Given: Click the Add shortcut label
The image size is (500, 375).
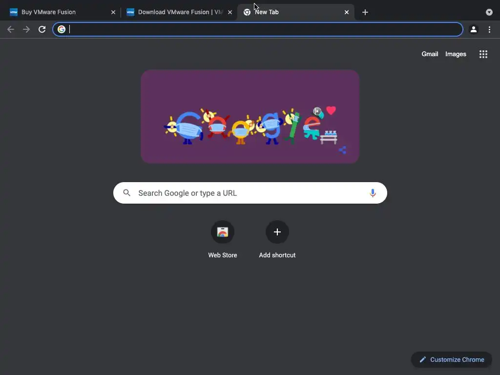Looking at the screenshot, I should click(x=277, y=255).
